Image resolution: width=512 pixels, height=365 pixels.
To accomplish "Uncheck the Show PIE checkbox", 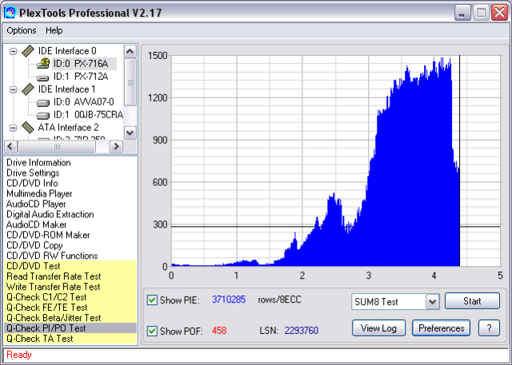I will coord(153,300).
